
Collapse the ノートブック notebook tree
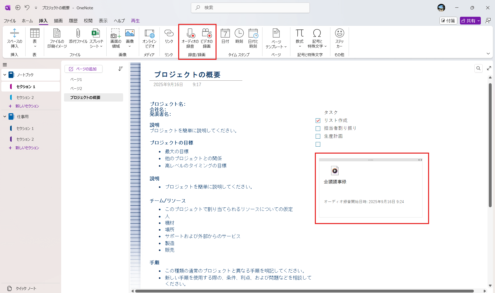pos(5,75)
